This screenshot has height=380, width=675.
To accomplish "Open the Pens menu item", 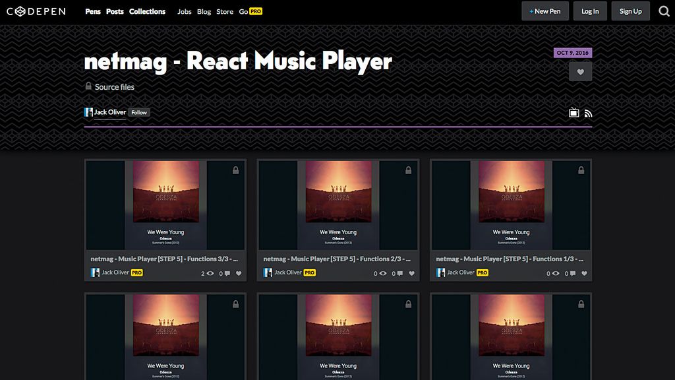I will pyautogui.click(x=92, y=11).
